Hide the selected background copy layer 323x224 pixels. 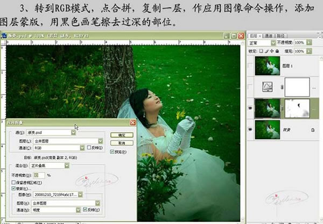(250, 108)
